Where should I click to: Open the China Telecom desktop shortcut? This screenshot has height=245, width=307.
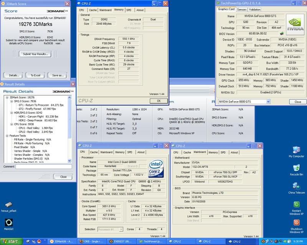tap(296, 186)
